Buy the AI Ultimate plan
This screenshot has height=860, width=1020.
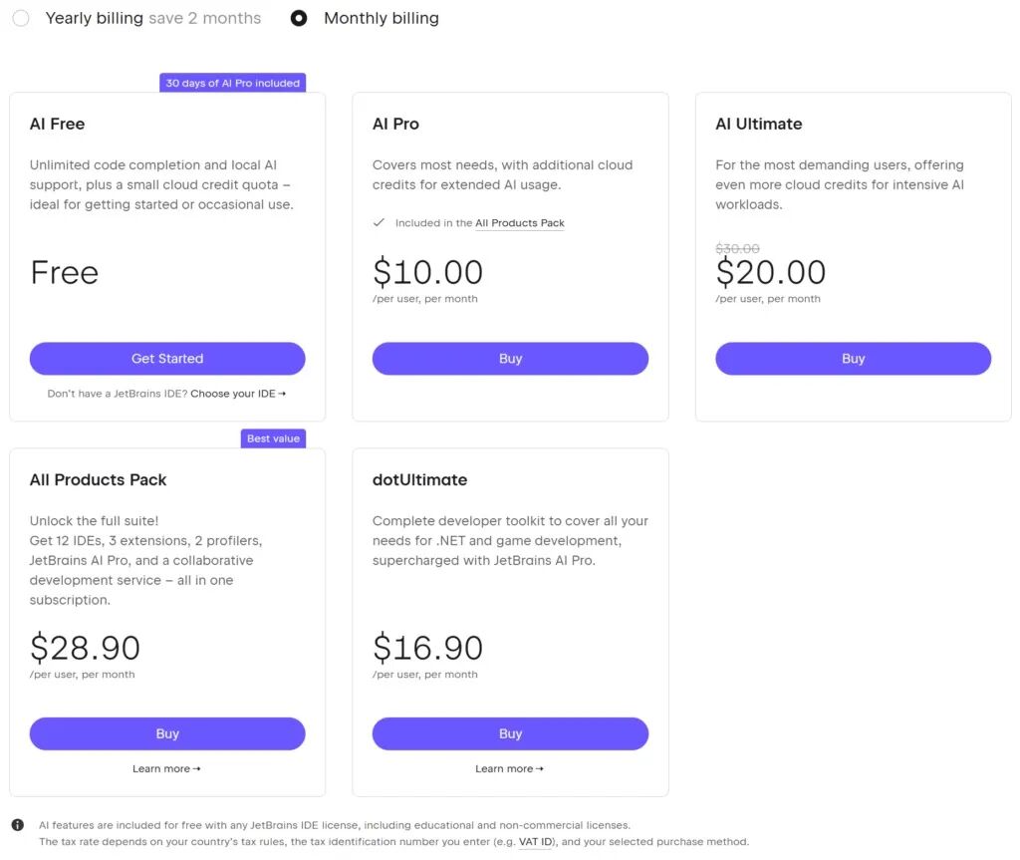(x=853, y=359)
